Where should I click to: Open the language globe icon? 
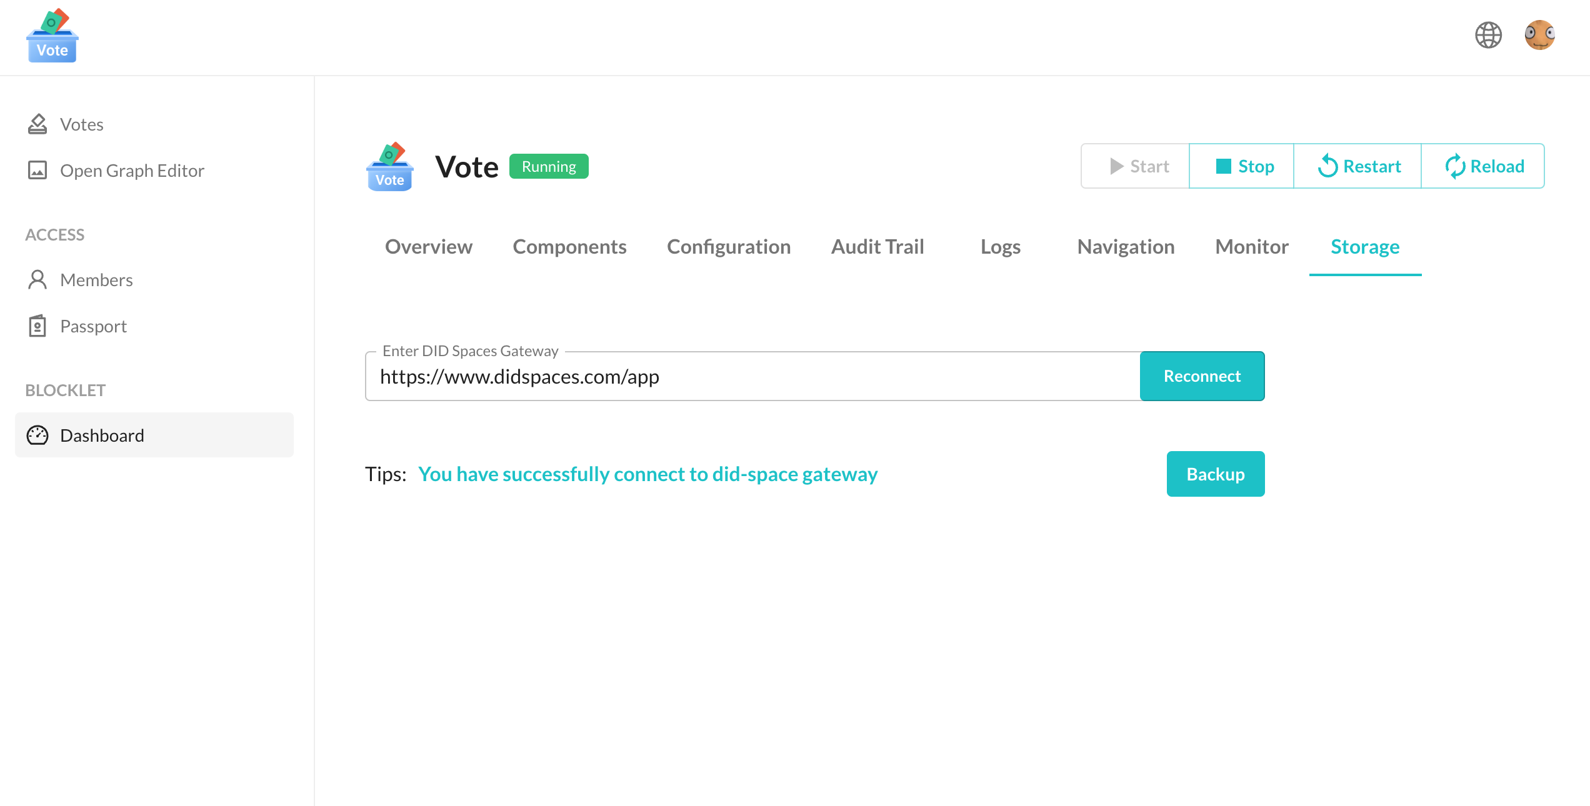[x=1488, y=35]
